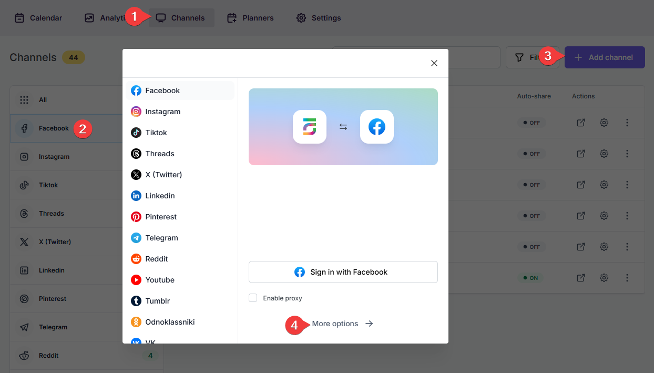Toggle auto-share in the third row
Screen dimensions: 654x373
(x=531, y=185)
